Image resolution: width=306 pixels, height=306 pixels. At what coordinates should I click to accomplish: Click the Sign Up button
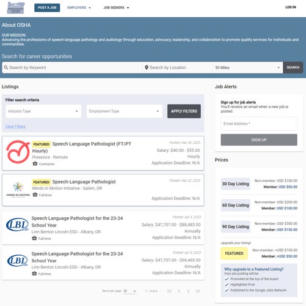point(259,140)
